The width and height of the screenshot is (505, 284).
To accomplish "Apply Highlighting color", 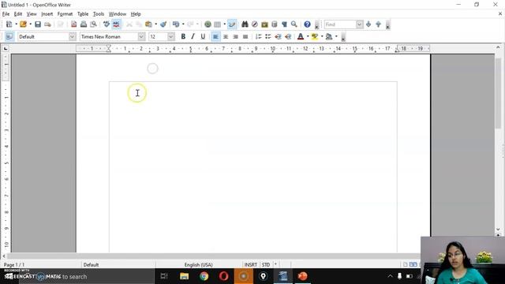I will click(x=315, y=36).
